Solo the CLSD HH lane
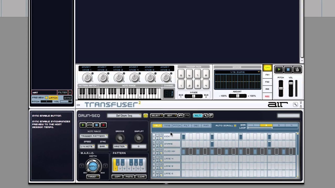This screenshot has width=335, height=188. coord(161,149)
